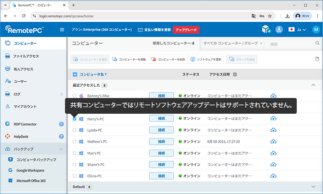Collapse the バックアップ sidebar section
The height and width of the screenshot is (194, 323).
(61, 149)
